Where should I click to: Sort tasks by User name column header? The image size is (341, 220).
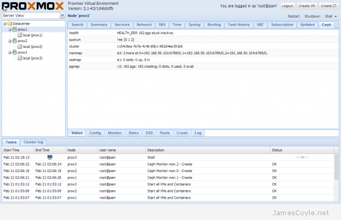click(x=122, y=150)
